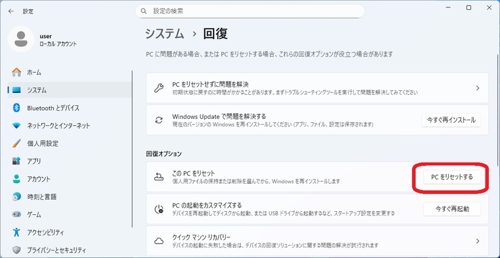
Task: Click the 個人用設定 paintbrush icon
Action: (17, 143)
